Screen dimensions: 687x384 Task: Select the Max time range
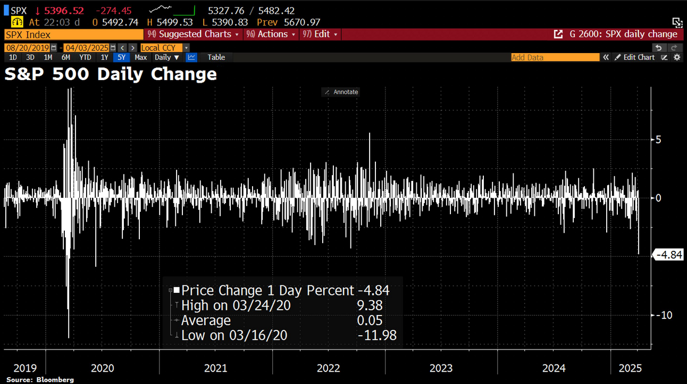141,57
